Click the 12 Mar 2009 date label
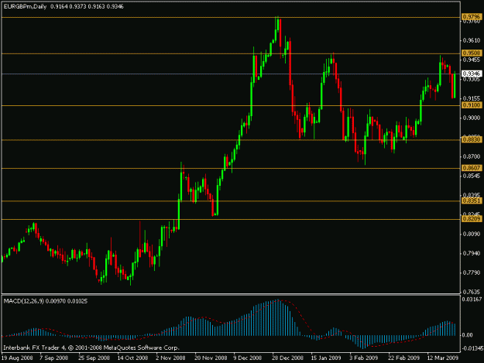This screenshot has width=484, height=363. 443,358
